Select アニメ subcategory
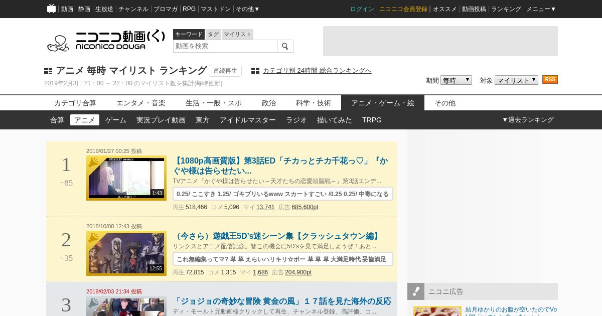This screenshot has width=602, height=316. click(85, 120)
